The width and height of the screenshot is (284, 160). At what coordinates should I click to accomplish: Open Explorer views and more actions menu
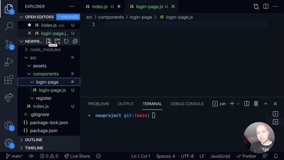coord(72,7)
